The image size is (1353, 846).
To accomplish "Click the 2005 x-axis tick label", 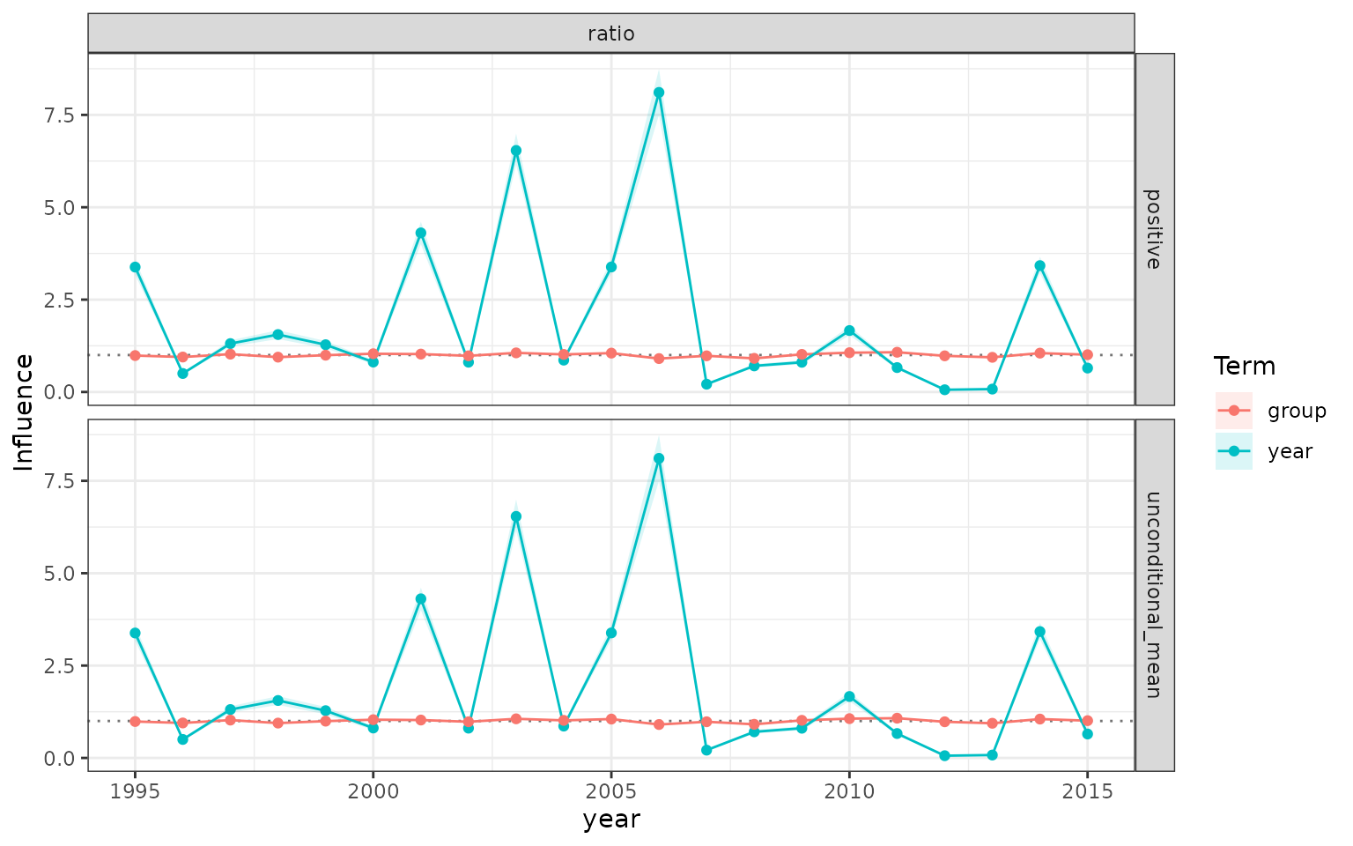I will pyautogui.click(x=610, y=791).
